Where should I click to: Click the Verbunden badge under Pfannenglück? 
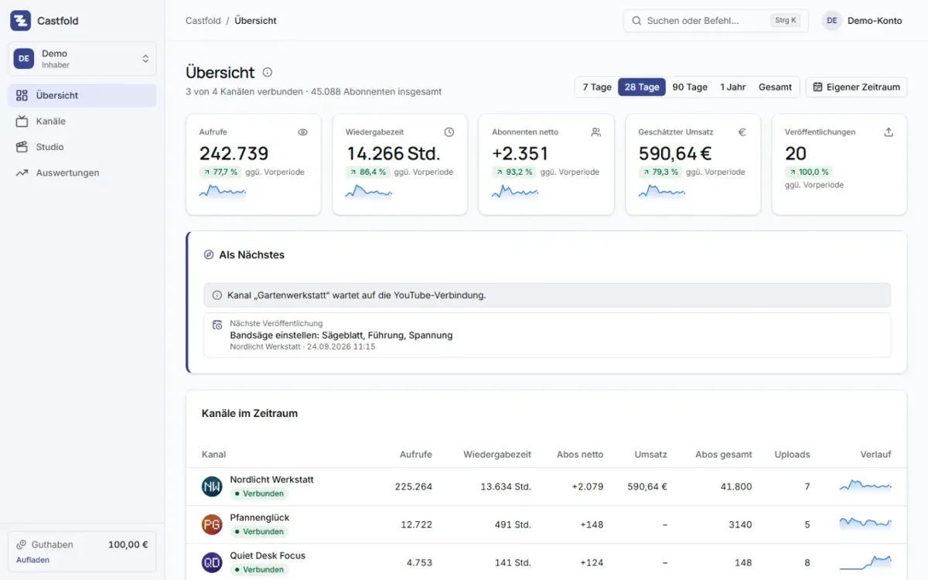[x=259, y=531]
